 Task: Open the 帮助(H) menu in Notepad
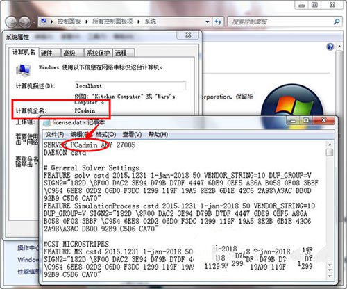[x=158, y=135]
